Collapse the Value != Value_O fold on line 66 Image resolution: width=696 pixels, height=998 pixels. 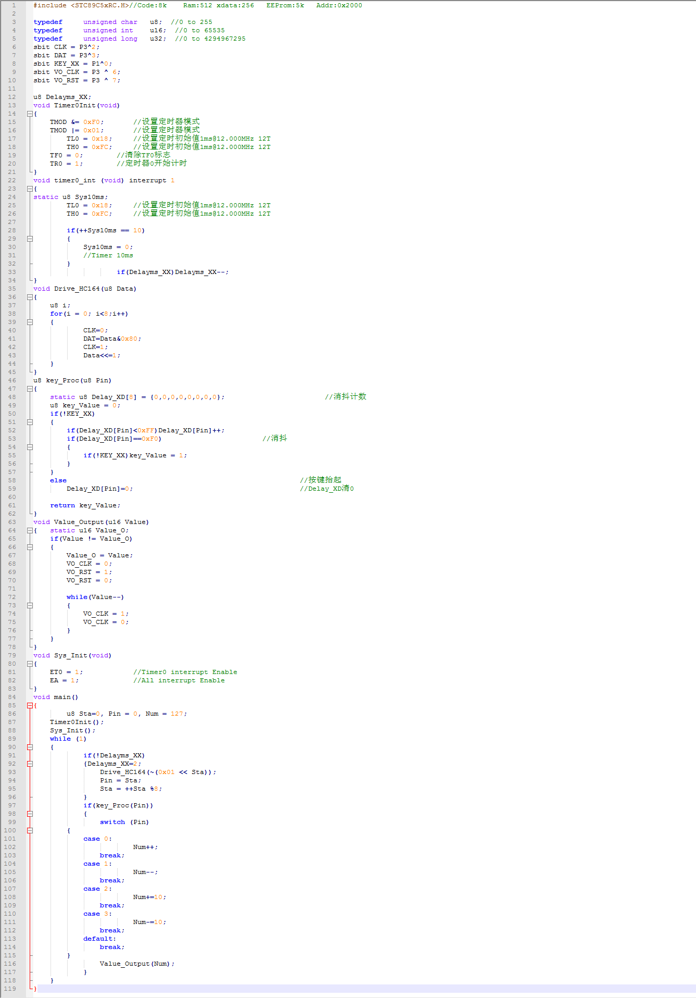[x=30, y=547]
